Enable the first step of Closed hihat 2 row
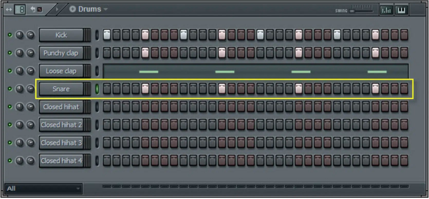Viewport: 429px width, 199px height. click(107, 125)
